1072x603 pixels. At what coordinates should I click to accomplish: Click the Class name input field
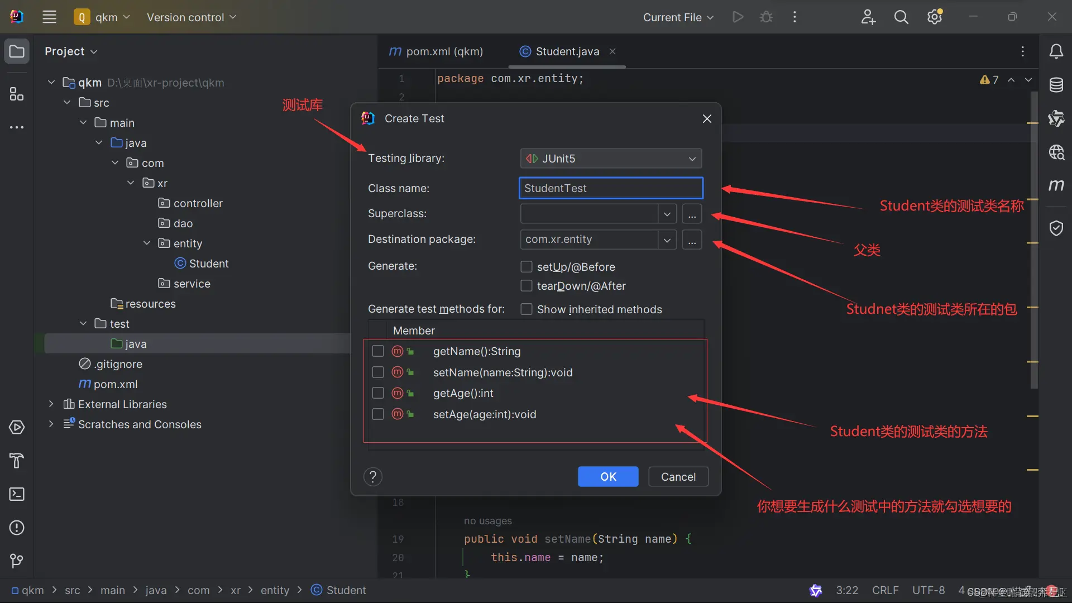(611, 188)
